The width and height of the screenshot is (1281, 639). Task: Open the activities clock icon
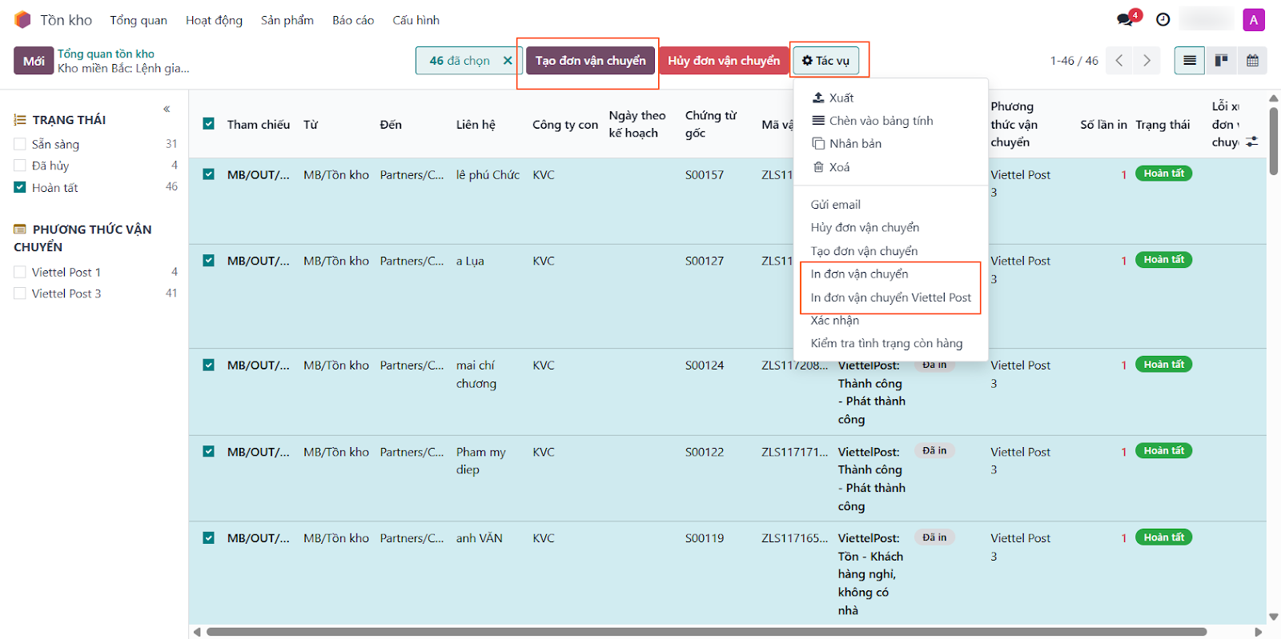pyautogui.click(x=1163, y=19)
